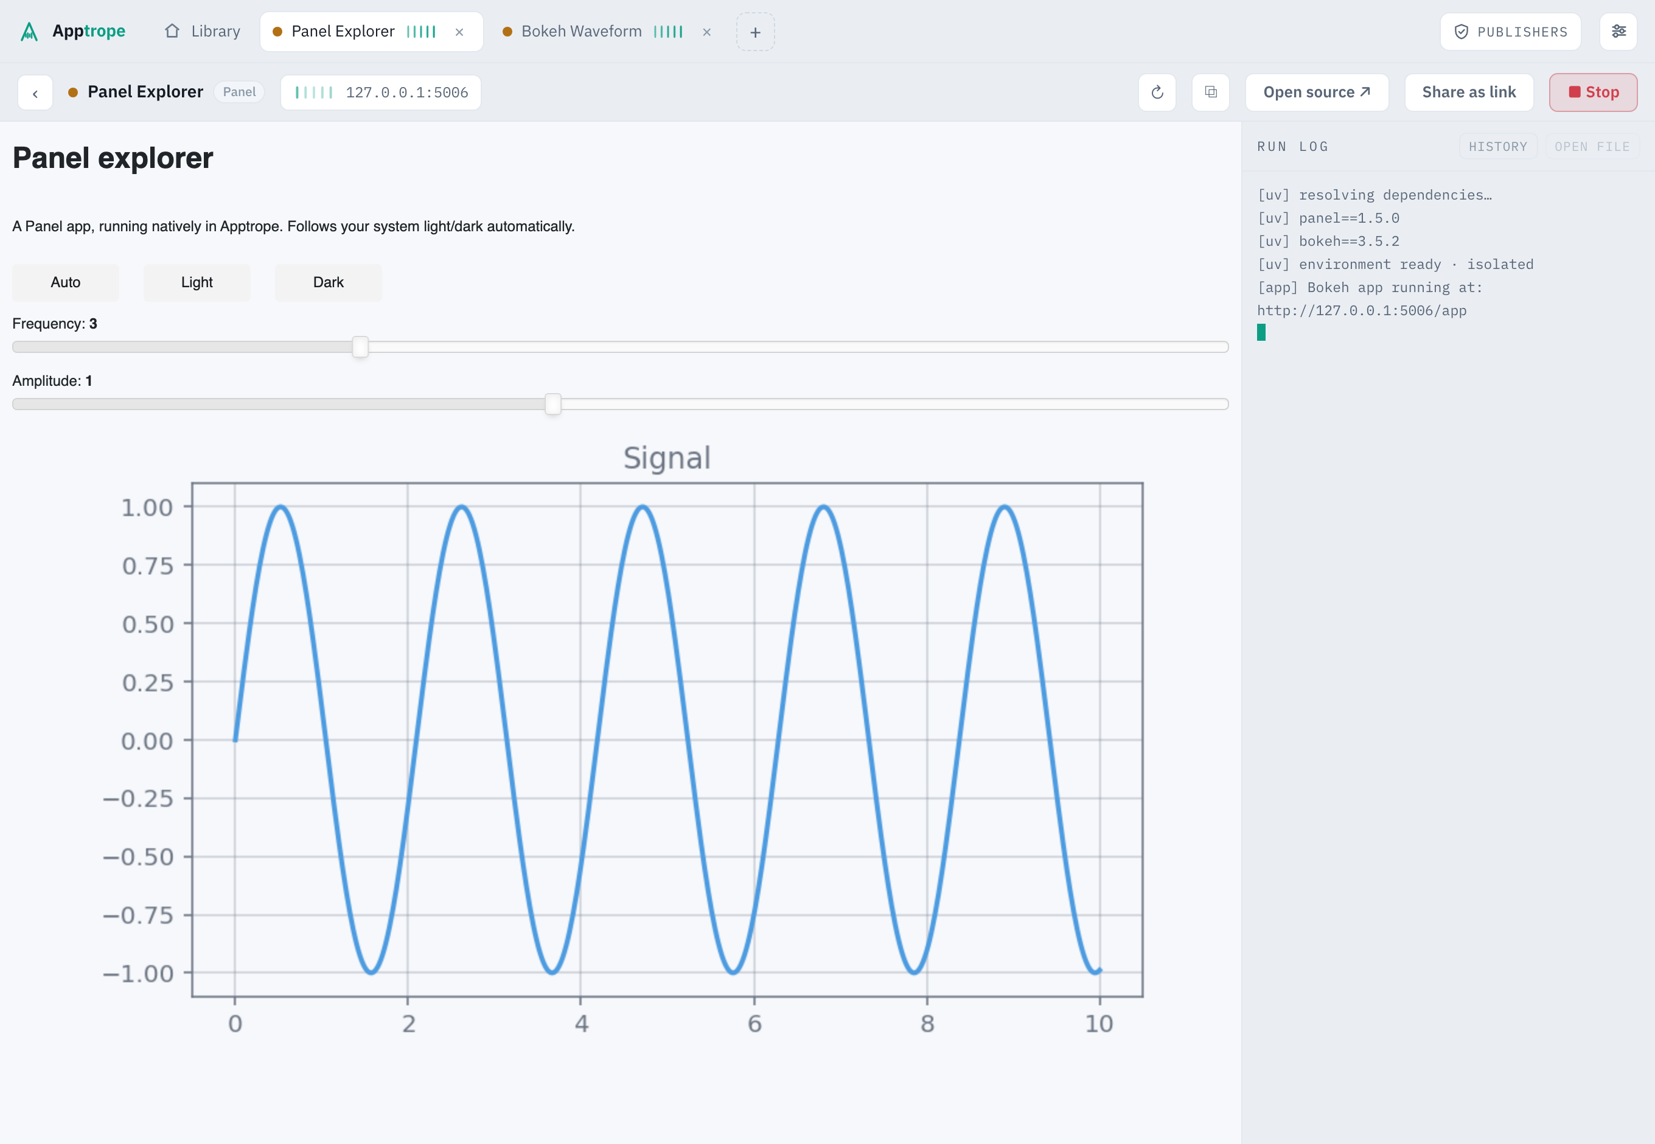
Task: Open the settings sliders icon
Action: [1618, 32]
